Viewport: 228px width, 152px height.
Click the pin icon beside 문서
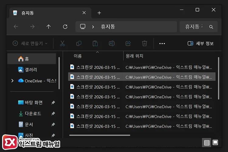pyautogui.click(x=53, y=124)
